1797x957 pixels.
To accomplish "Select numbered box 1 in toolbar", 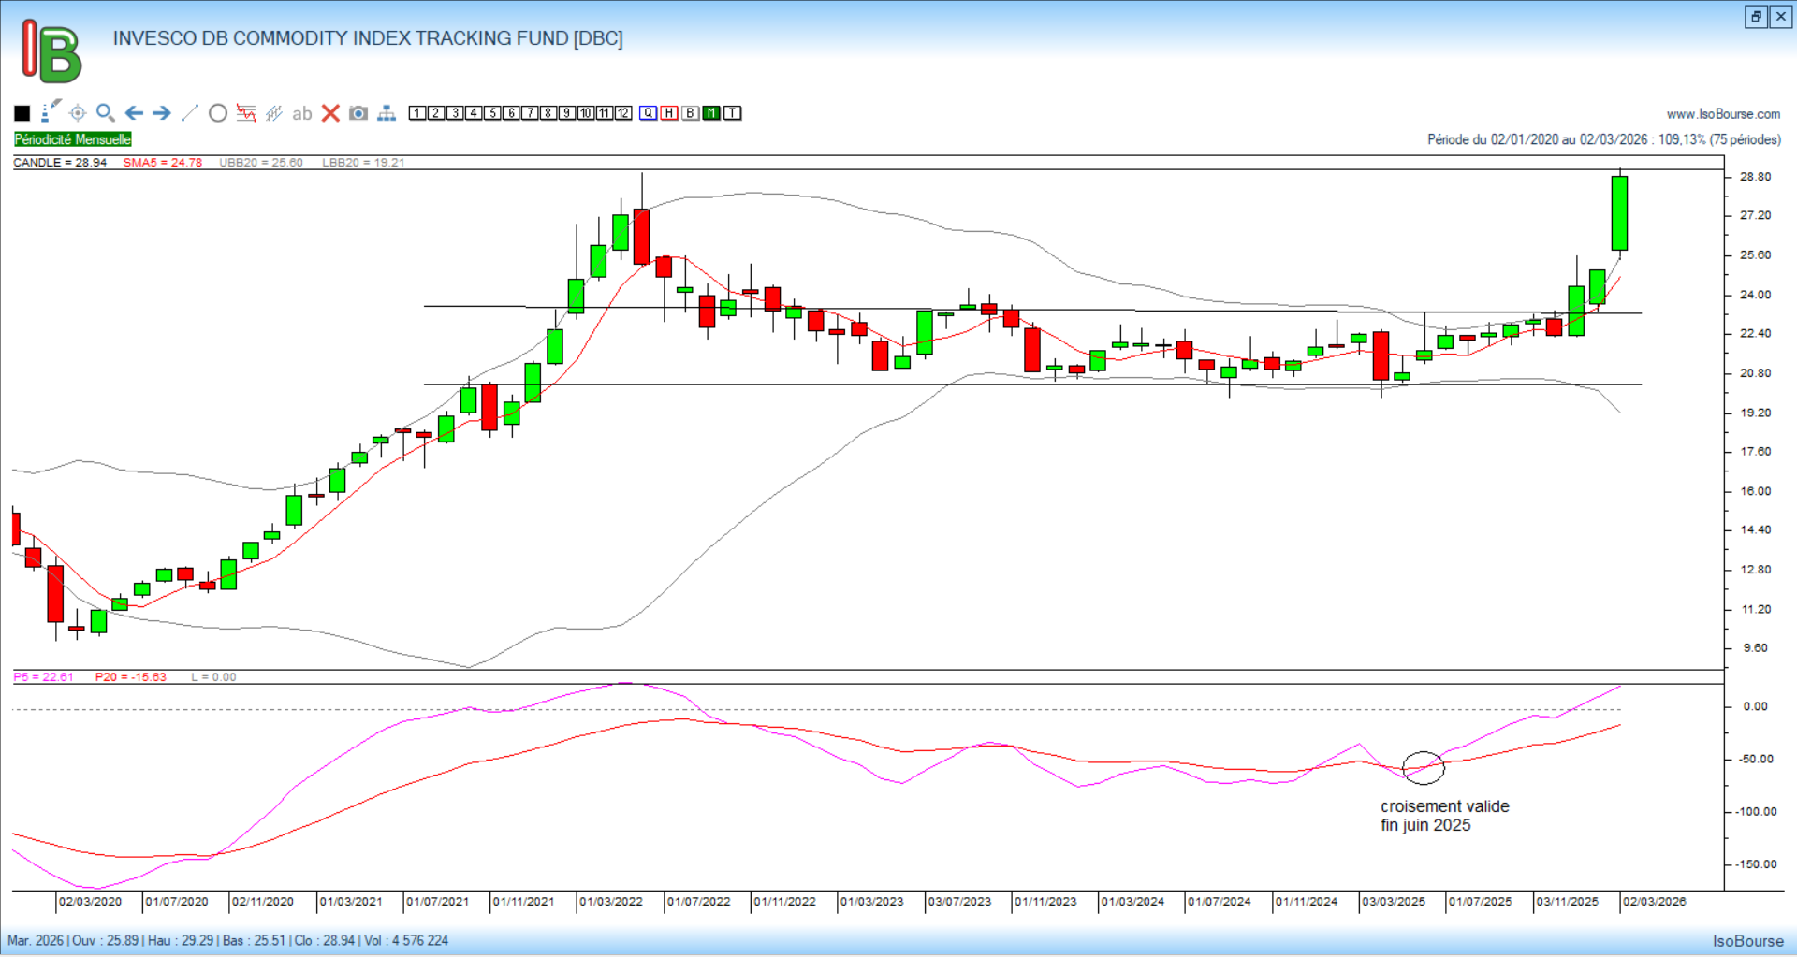I will tap(417, 113).
